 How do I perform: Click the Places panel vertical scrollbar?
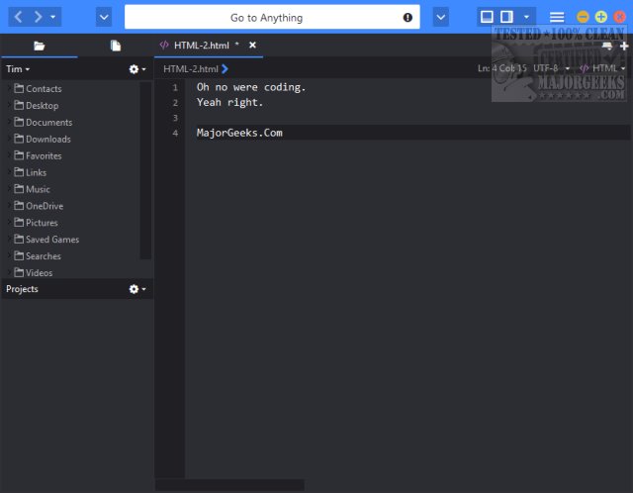[145, 170]
